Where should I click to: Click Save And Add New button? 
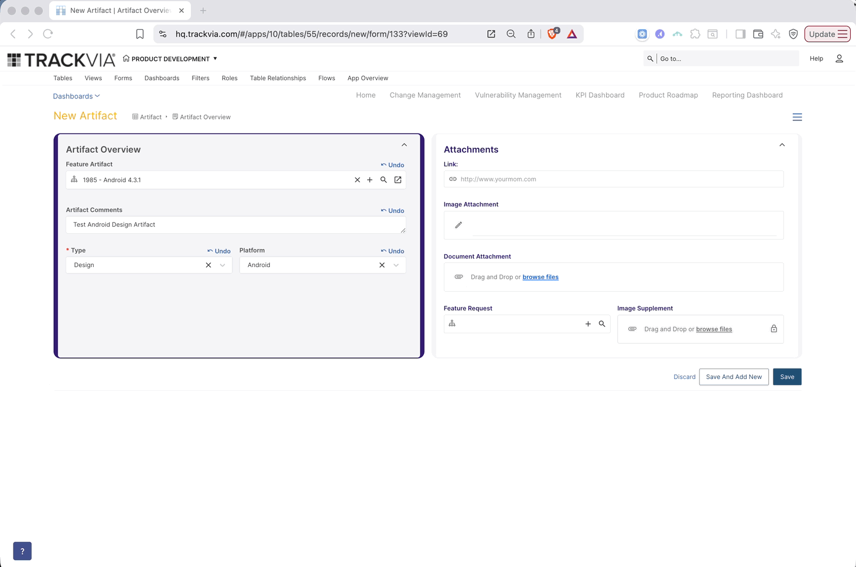point(734,377)
